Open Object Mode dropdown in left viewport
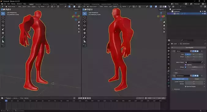 click(x=11, y=7)
